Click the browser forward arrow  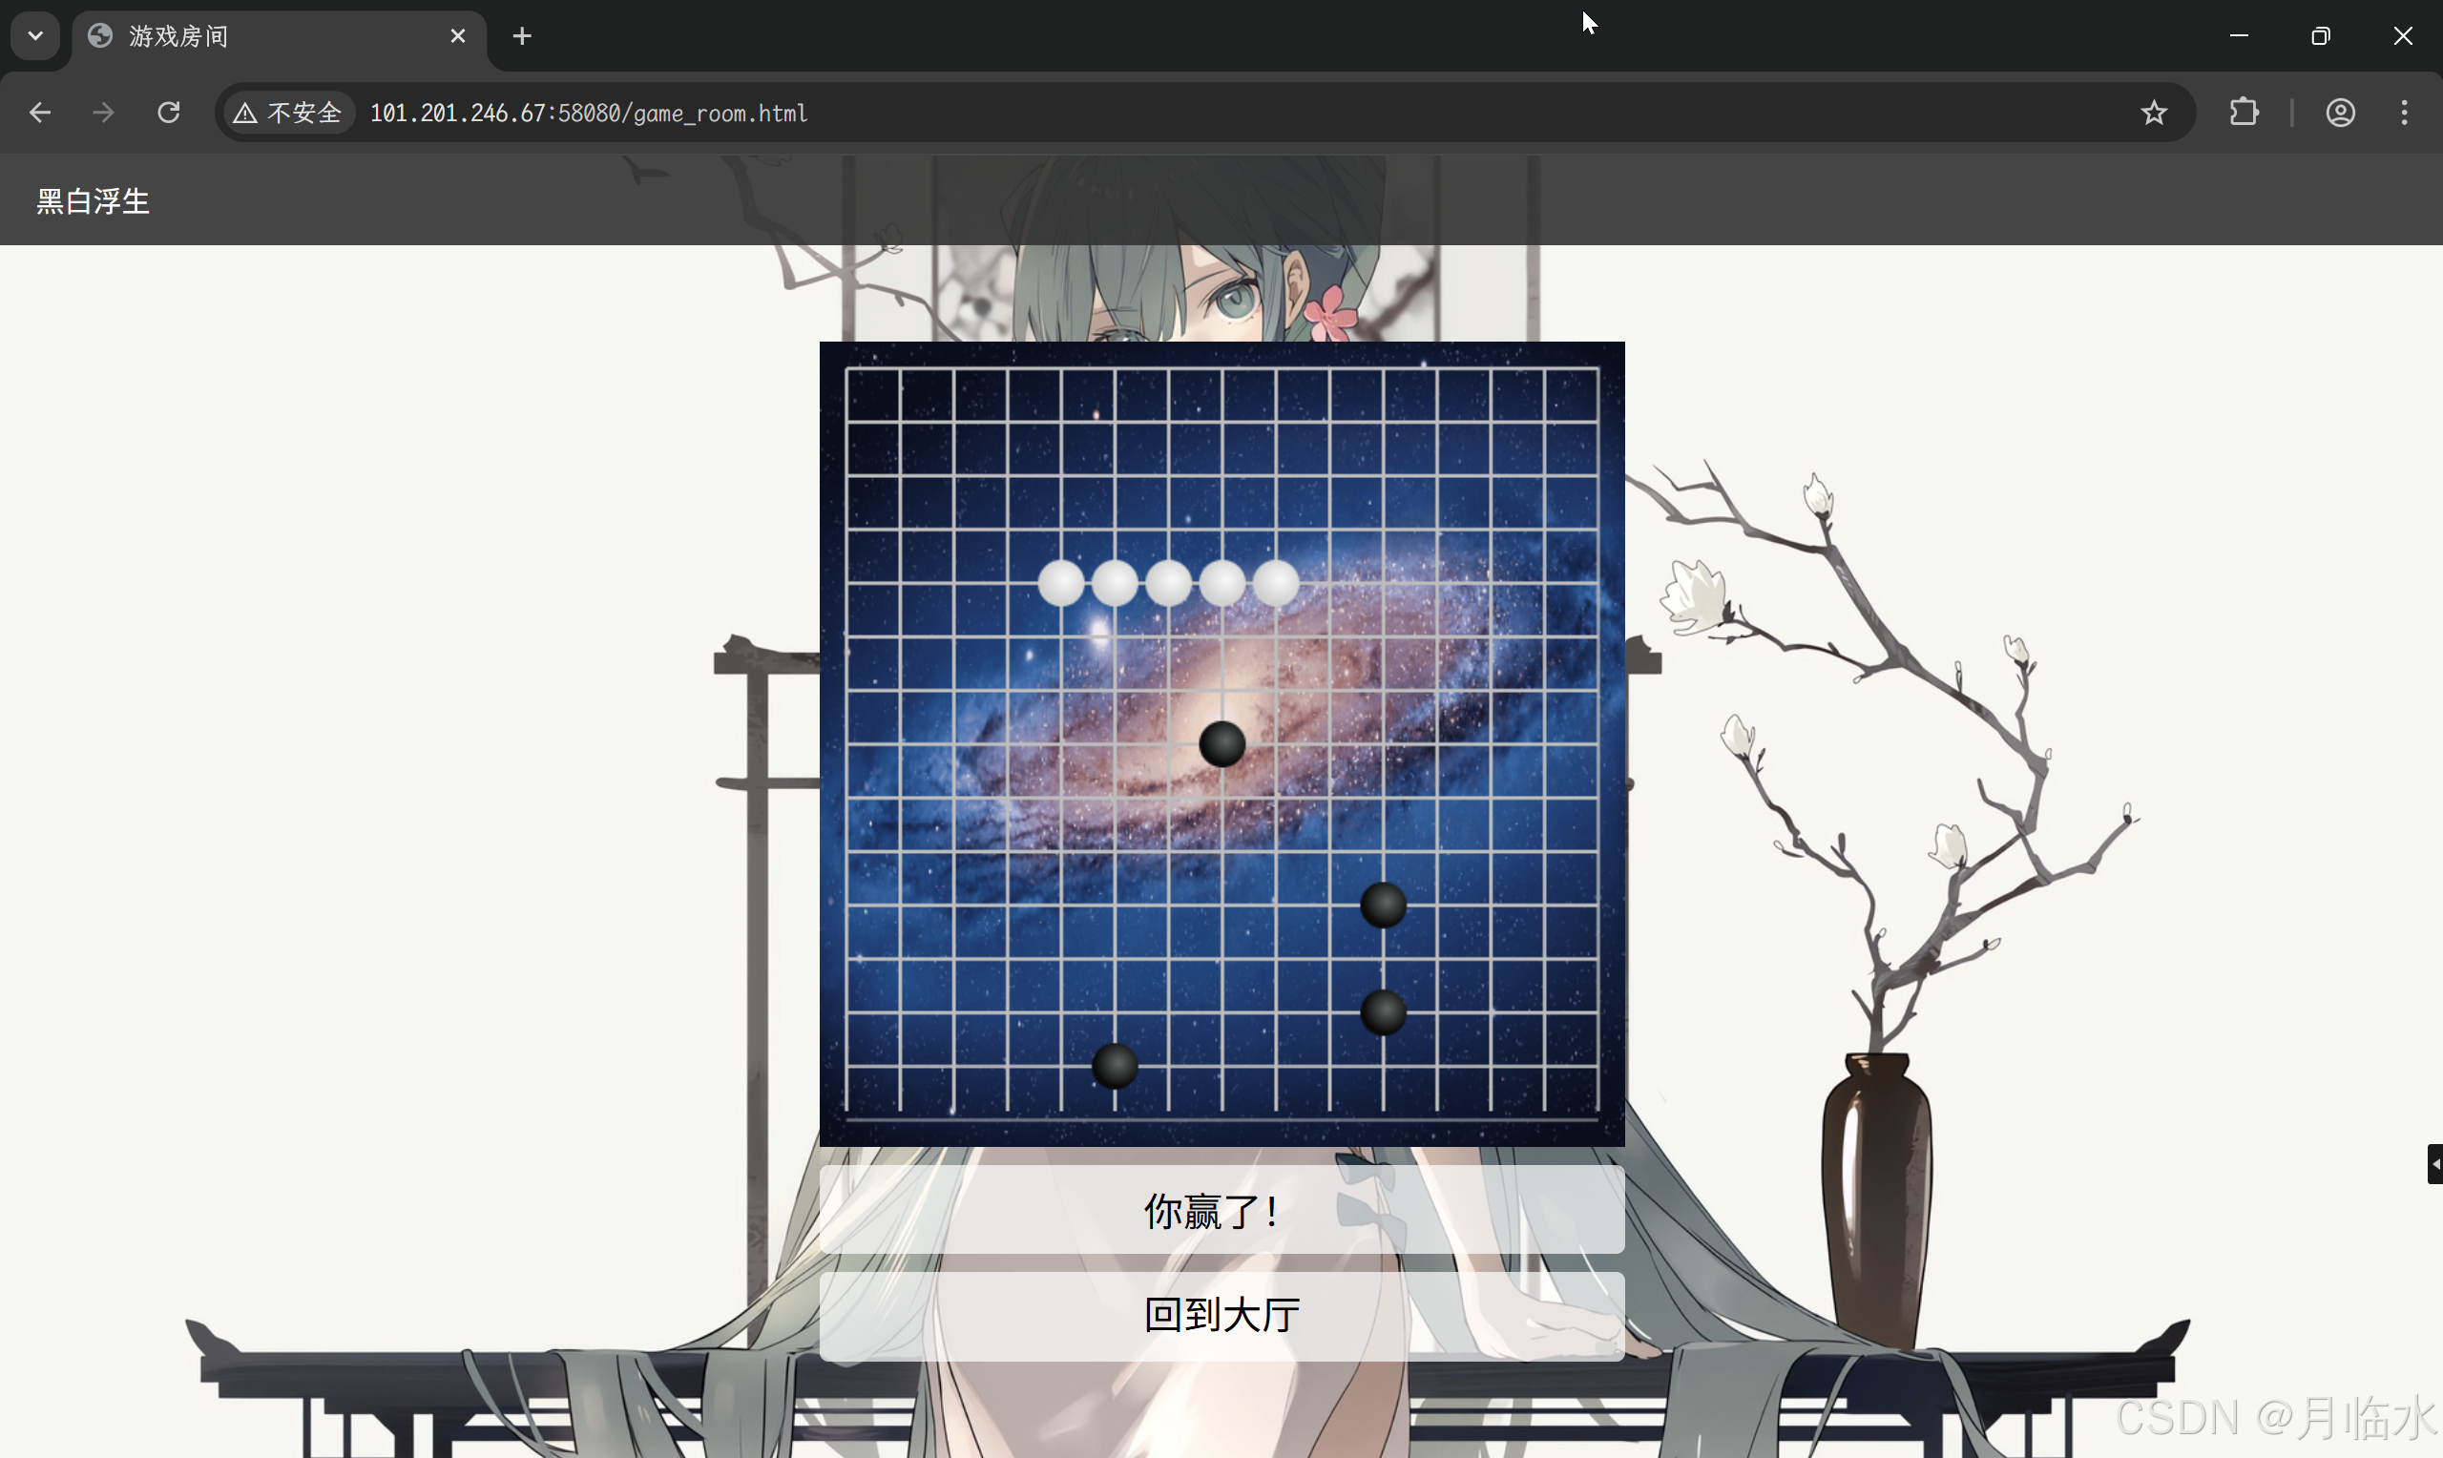pos(103,113)
